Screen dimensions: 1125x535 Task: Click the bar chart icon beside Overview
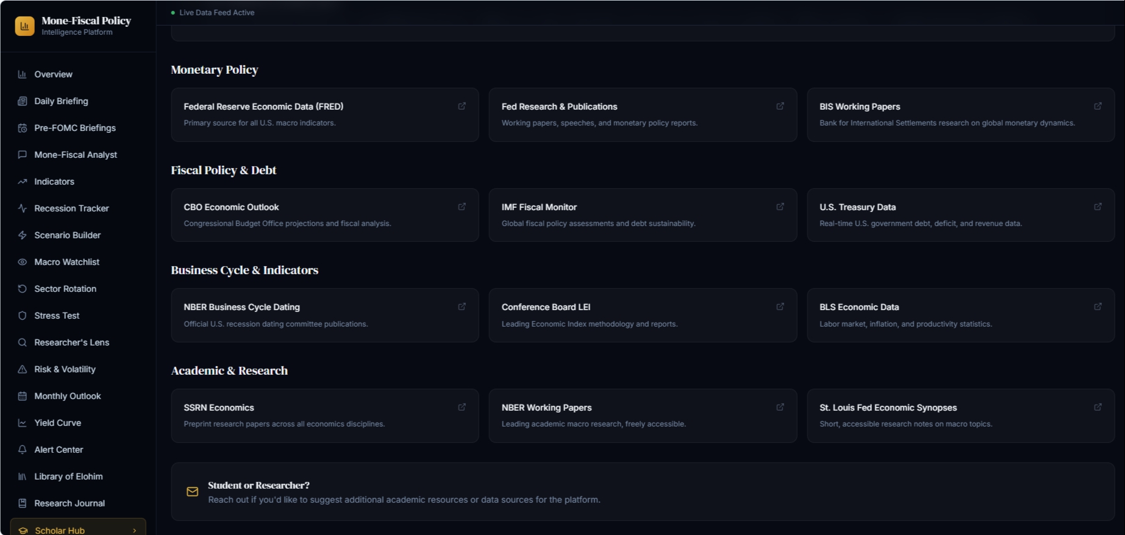click(23, 74)
